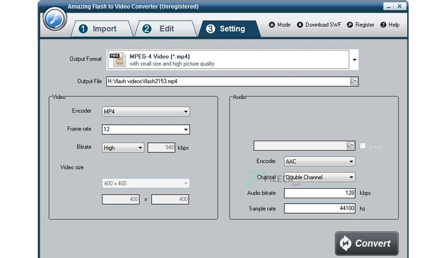The height and width of the screenshot is (258, 446).
Task: Click the MP4 file format icon
Action: coord(118,60)
